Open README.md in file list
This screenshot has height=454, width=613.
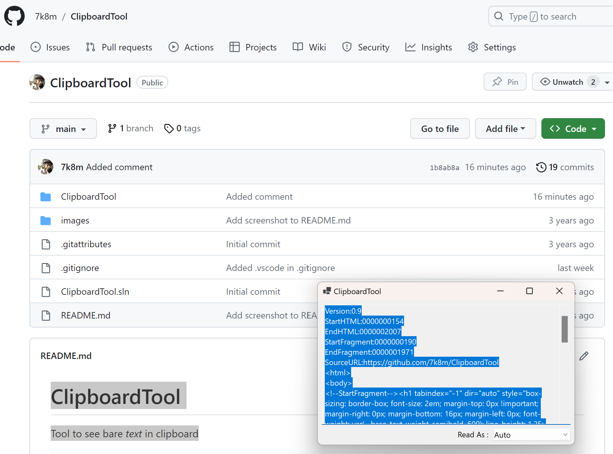click(x=86, y=315)
